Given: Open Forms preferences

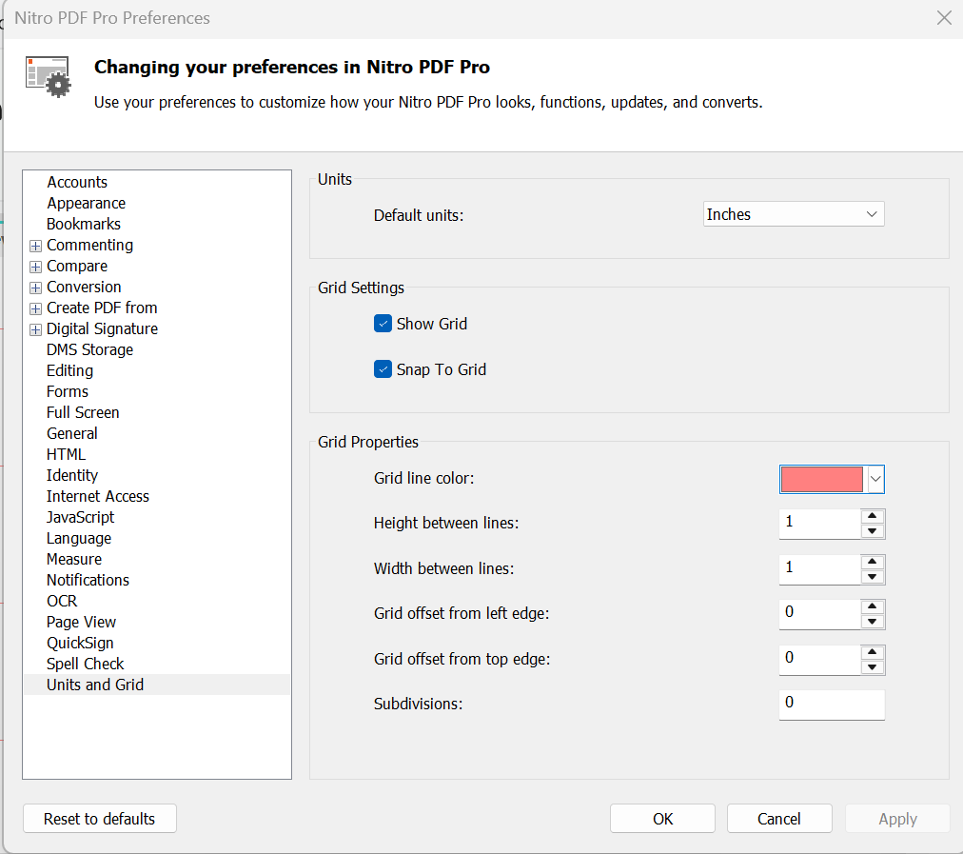Looking at the screenshot, I should pyautogui.click(x=68, y=391).
